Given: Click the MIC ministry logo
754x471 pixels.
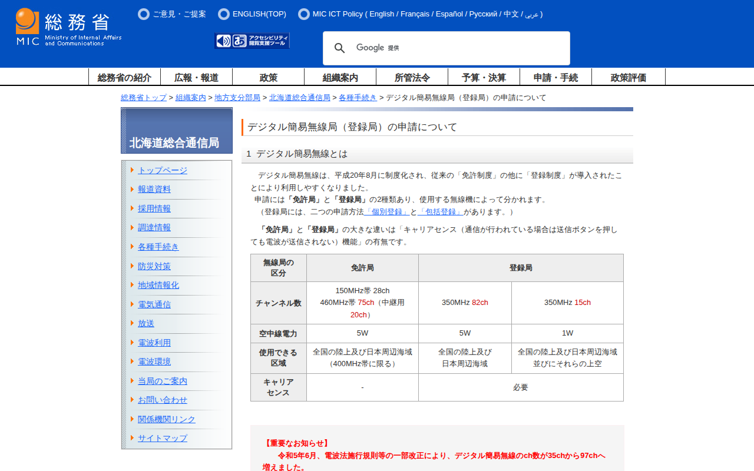Looking at the screenshot, I should point(68,27).
